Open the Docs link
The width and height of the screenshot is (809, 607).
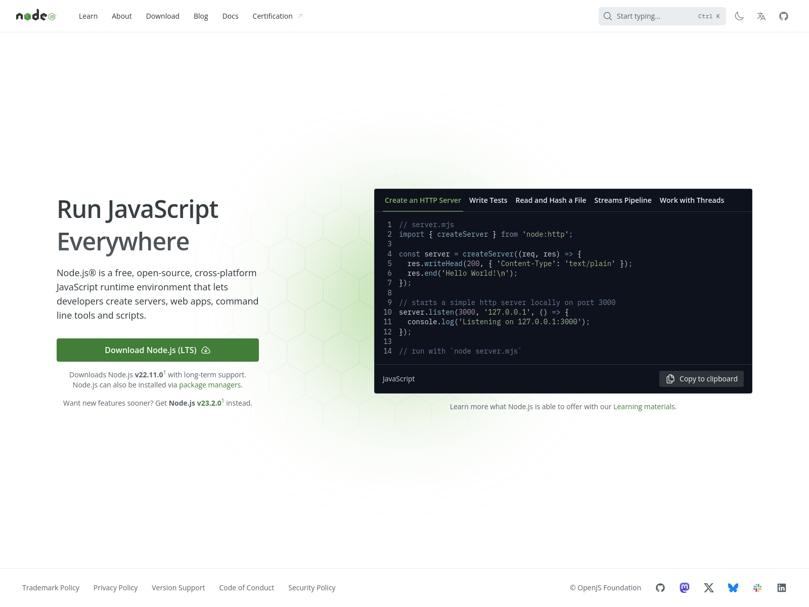click(230, 16)
